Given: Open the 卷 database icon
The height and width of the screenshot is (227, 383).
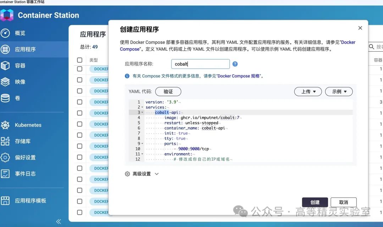Looking at the screenshot, I should click(x=5, y=98).
